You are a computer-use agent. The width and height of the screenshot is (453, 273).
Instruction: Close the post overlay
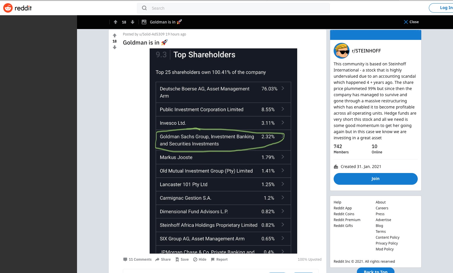[x=411, y=22]
